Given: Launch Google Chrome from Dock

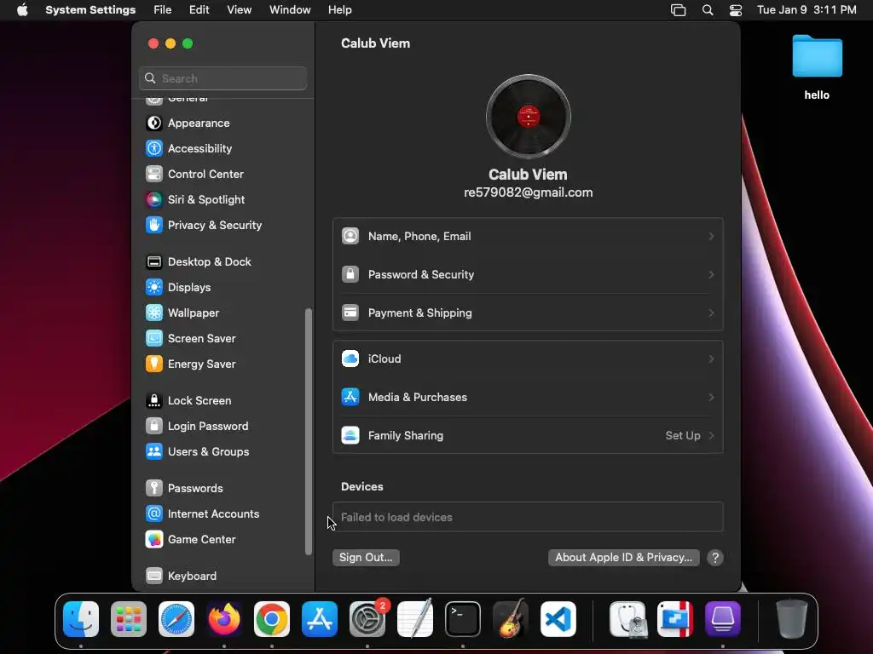Looking at the screenshot, I should [272, 619].
